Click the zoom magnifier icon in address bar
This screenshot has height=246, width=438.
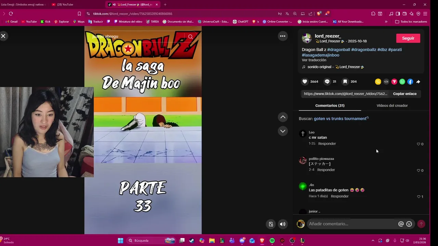coord(295,14)
